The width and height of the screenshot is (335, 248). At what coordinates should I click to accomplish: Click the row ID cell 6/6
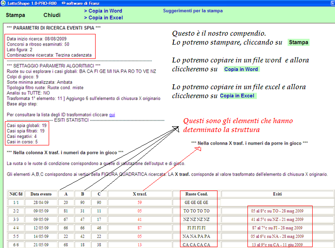click(16, 244)
